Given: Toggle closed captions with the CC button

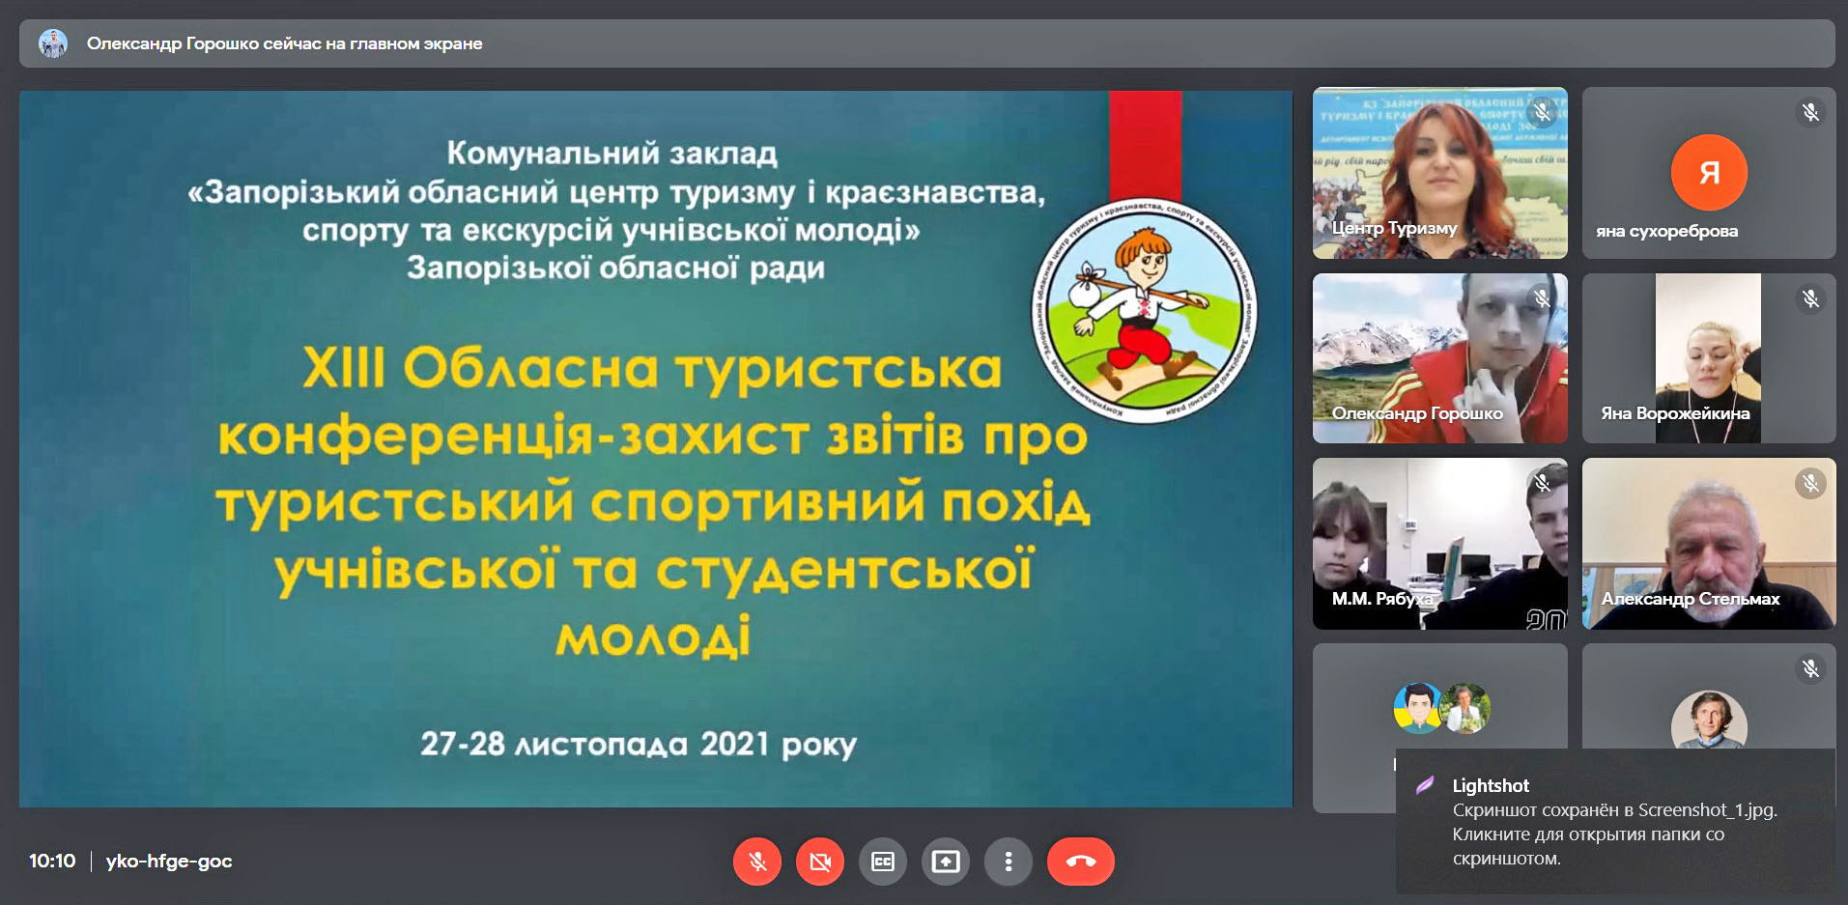Looking at the screenshot, I should [882, 862].
